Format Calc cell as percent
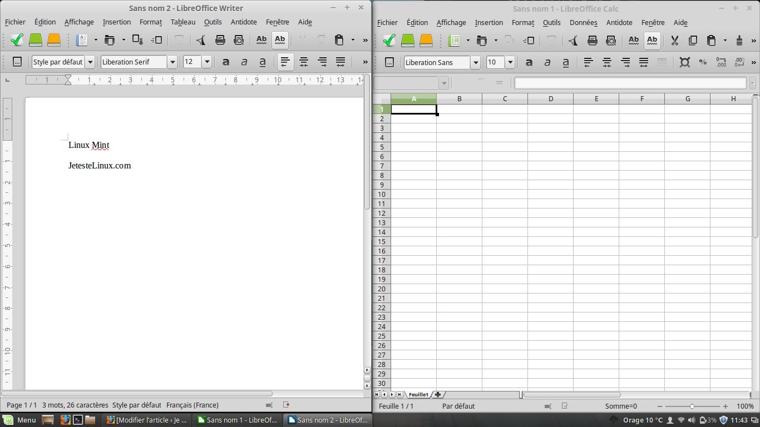The height and width of the screenshot is (427, 760). click(x=703, y=62)
